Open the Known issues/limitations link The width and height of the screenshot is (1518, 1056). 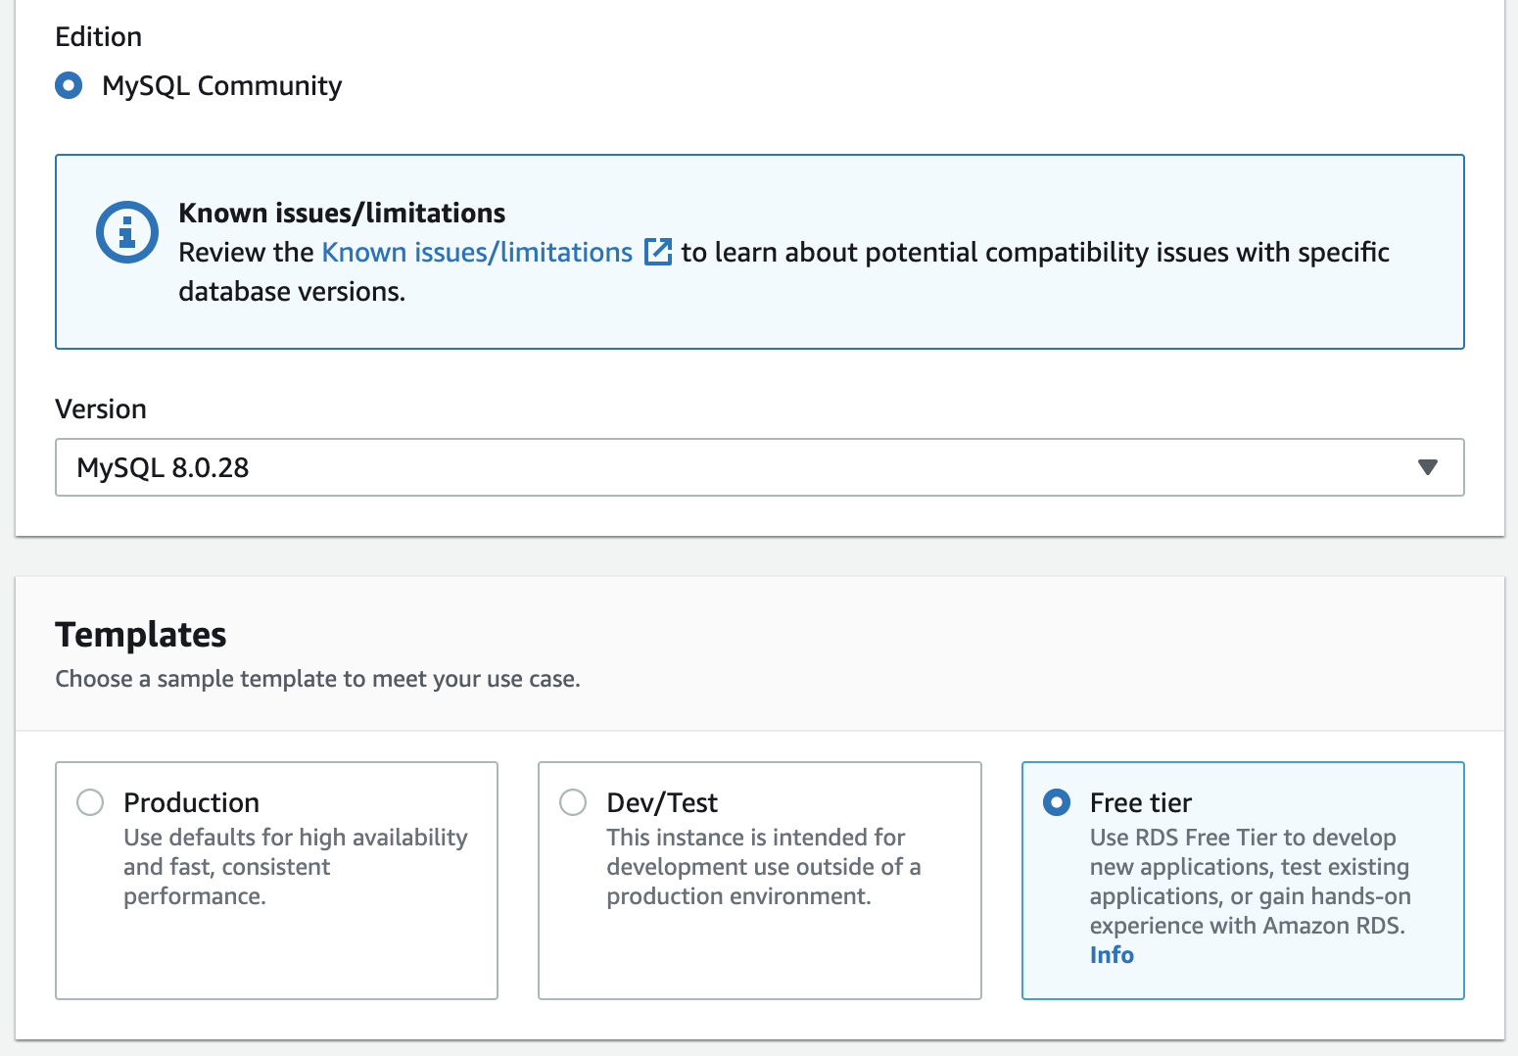point(476,252)
